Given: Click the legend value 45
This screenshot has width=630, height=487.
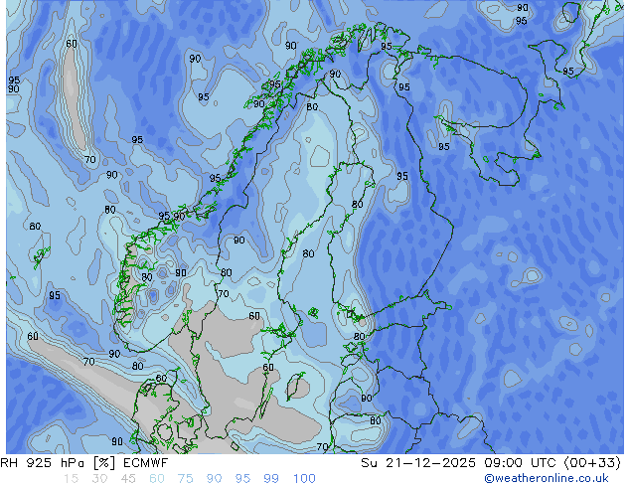Looking at the screenshot, I should coord(128,479).
